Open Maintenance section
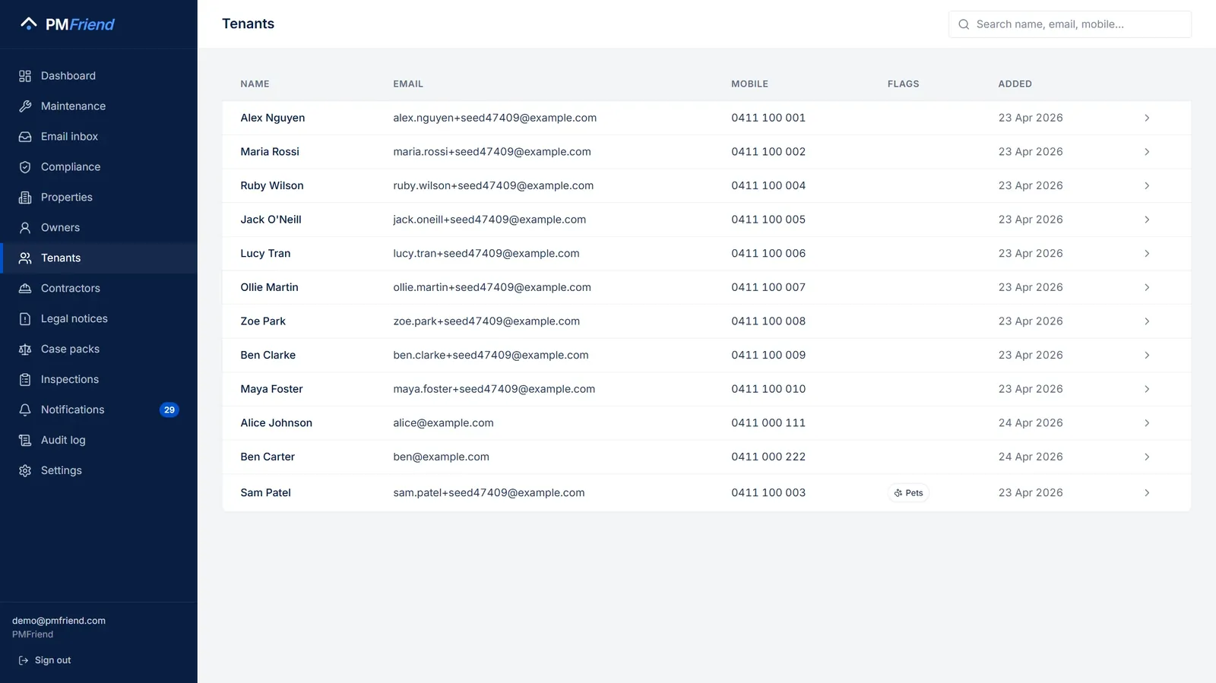Image resolution: width=1216 pixels, height=683 pixels. point(99,106)
